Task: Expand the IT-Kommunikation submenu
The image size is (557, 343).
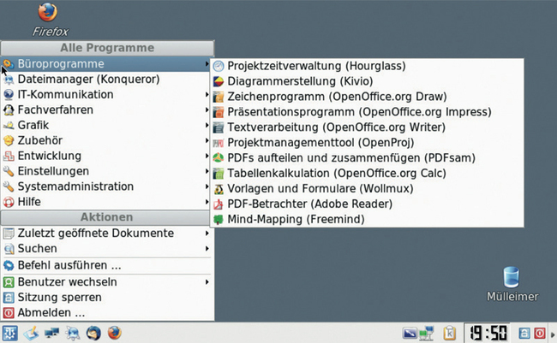Action: [x=105, y=94]
